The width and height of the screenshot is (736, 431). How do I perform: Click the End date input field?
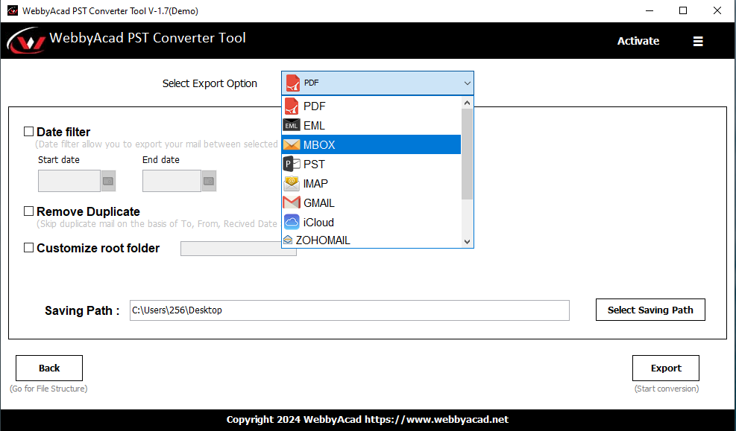coord(172,181)
